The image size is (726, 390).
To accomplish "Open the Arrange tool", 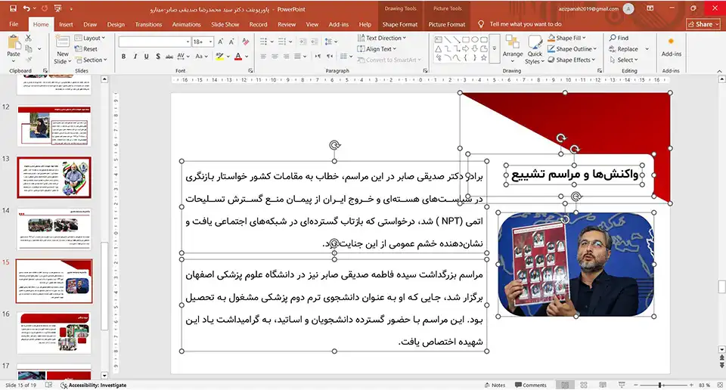I will [x=513, y=48].
